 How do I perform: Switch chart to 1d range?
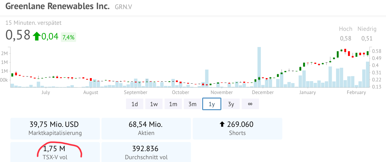(x=135, y=104)
